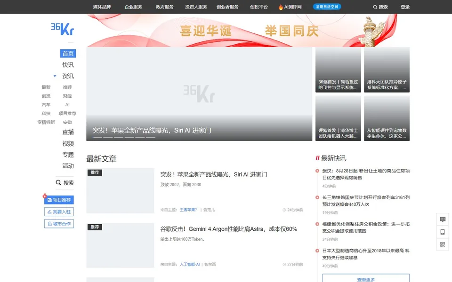Go to 活动 in sidebar
This screenshot has width=452, height=282.
(x=68, y=166)
